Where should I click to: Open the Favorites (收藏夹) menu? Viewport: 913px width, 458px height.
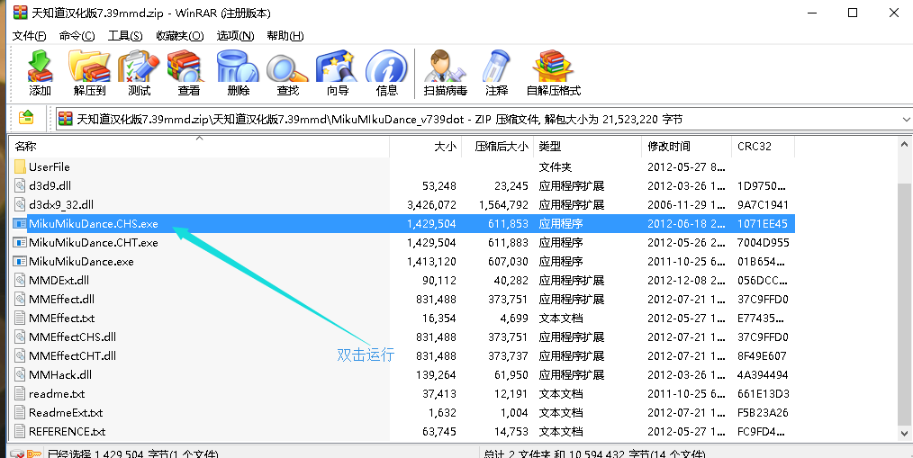pyautogui.click(x=180, y=35)
